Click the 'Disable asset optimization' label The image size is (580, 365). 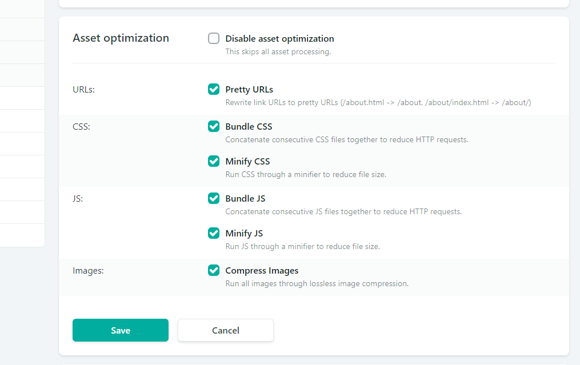(x=279, y=38)
